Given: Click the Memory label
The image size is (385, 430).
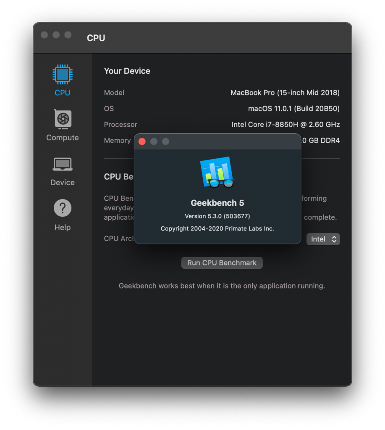Looking at the screenshot, I should [x=118, y=140].
